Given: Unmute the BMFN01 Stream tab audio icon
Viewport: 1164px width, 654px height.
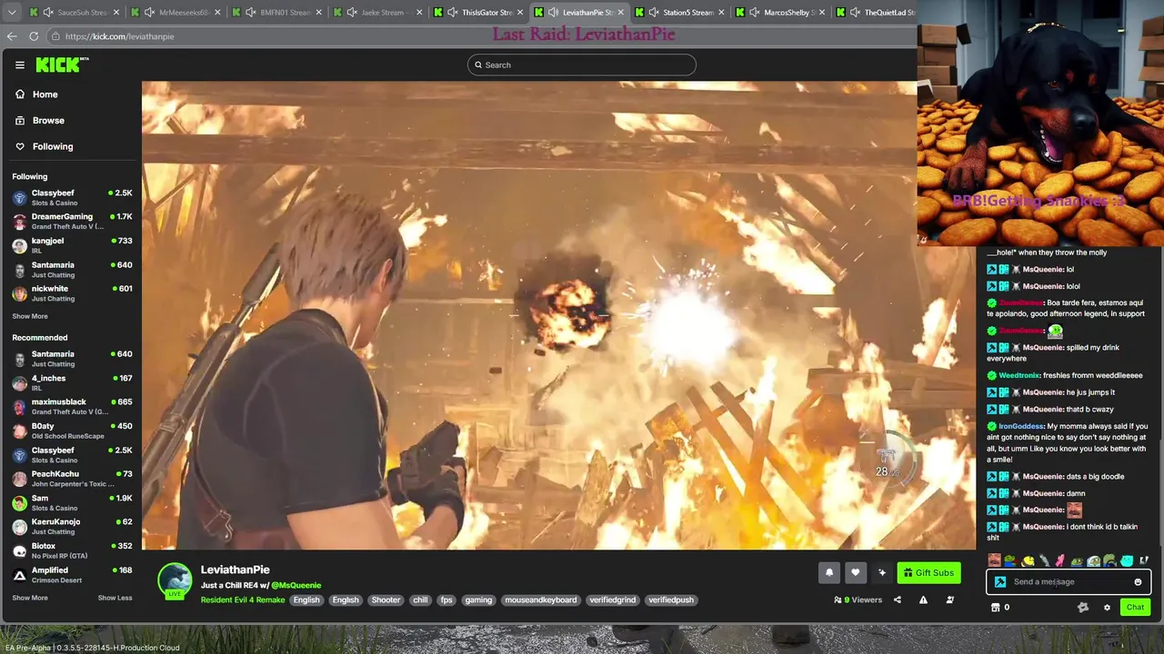Looking at the screenshot, I should pos(250,13).
